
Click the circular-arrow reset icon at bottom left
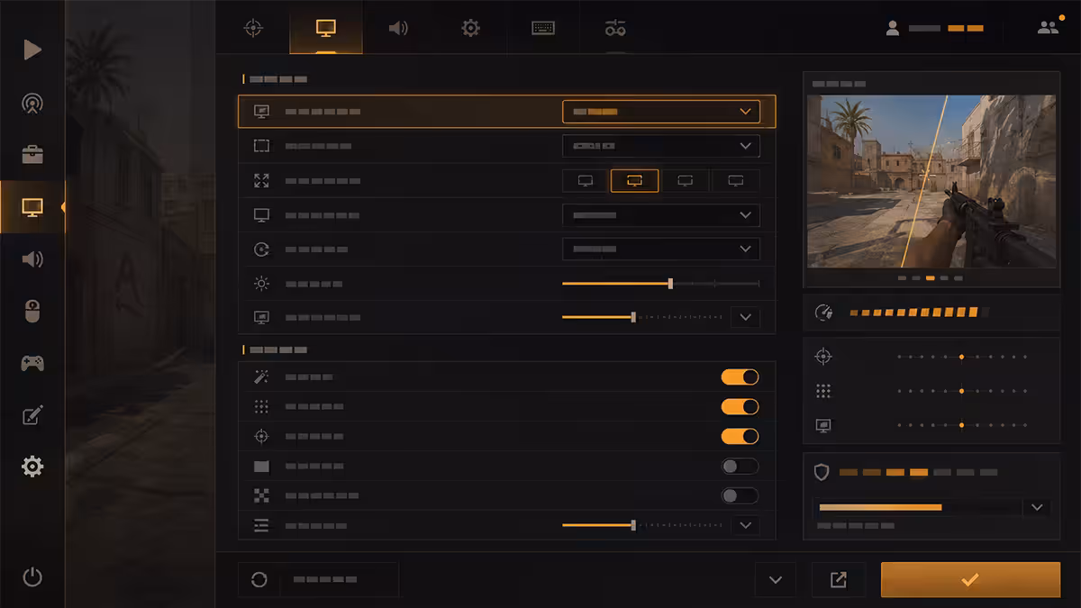tap(259, 580)
